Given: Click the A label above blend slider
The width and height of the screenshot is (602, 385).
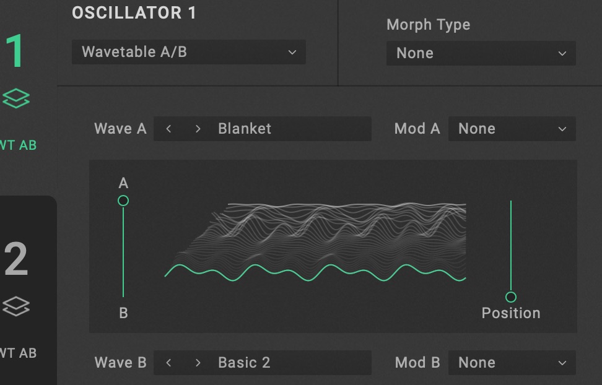Looking at the screenshot, I should click(123, 183).
